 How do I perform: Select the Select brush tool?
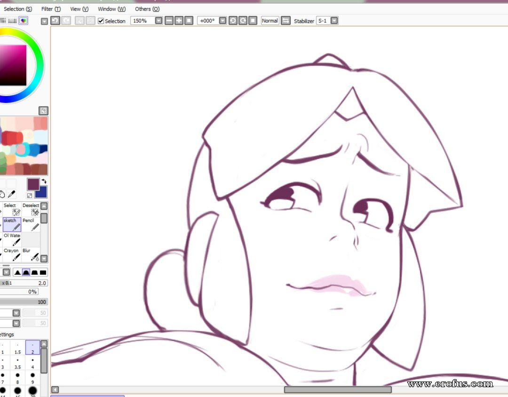click(x=12, y=209)
